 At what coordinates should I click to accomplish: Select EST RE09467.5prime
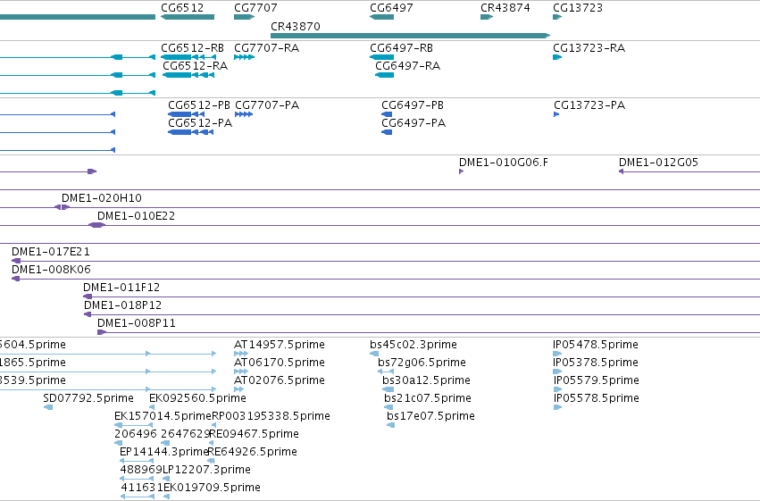(212, 443)
